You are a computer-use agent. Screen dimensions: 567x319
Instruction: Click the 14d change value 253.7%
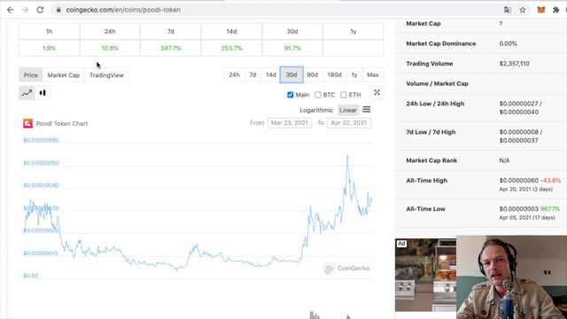231,48
